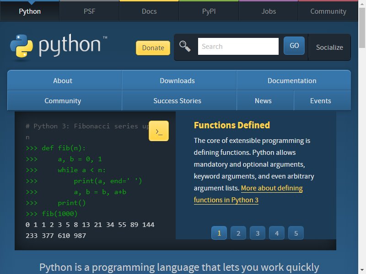
Task: Switch to slide 4 in the carousel
Action: tap(277, 233)
